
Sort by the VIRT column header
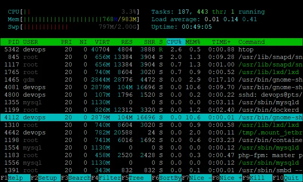pyautogui.click(x=102, y=42)
